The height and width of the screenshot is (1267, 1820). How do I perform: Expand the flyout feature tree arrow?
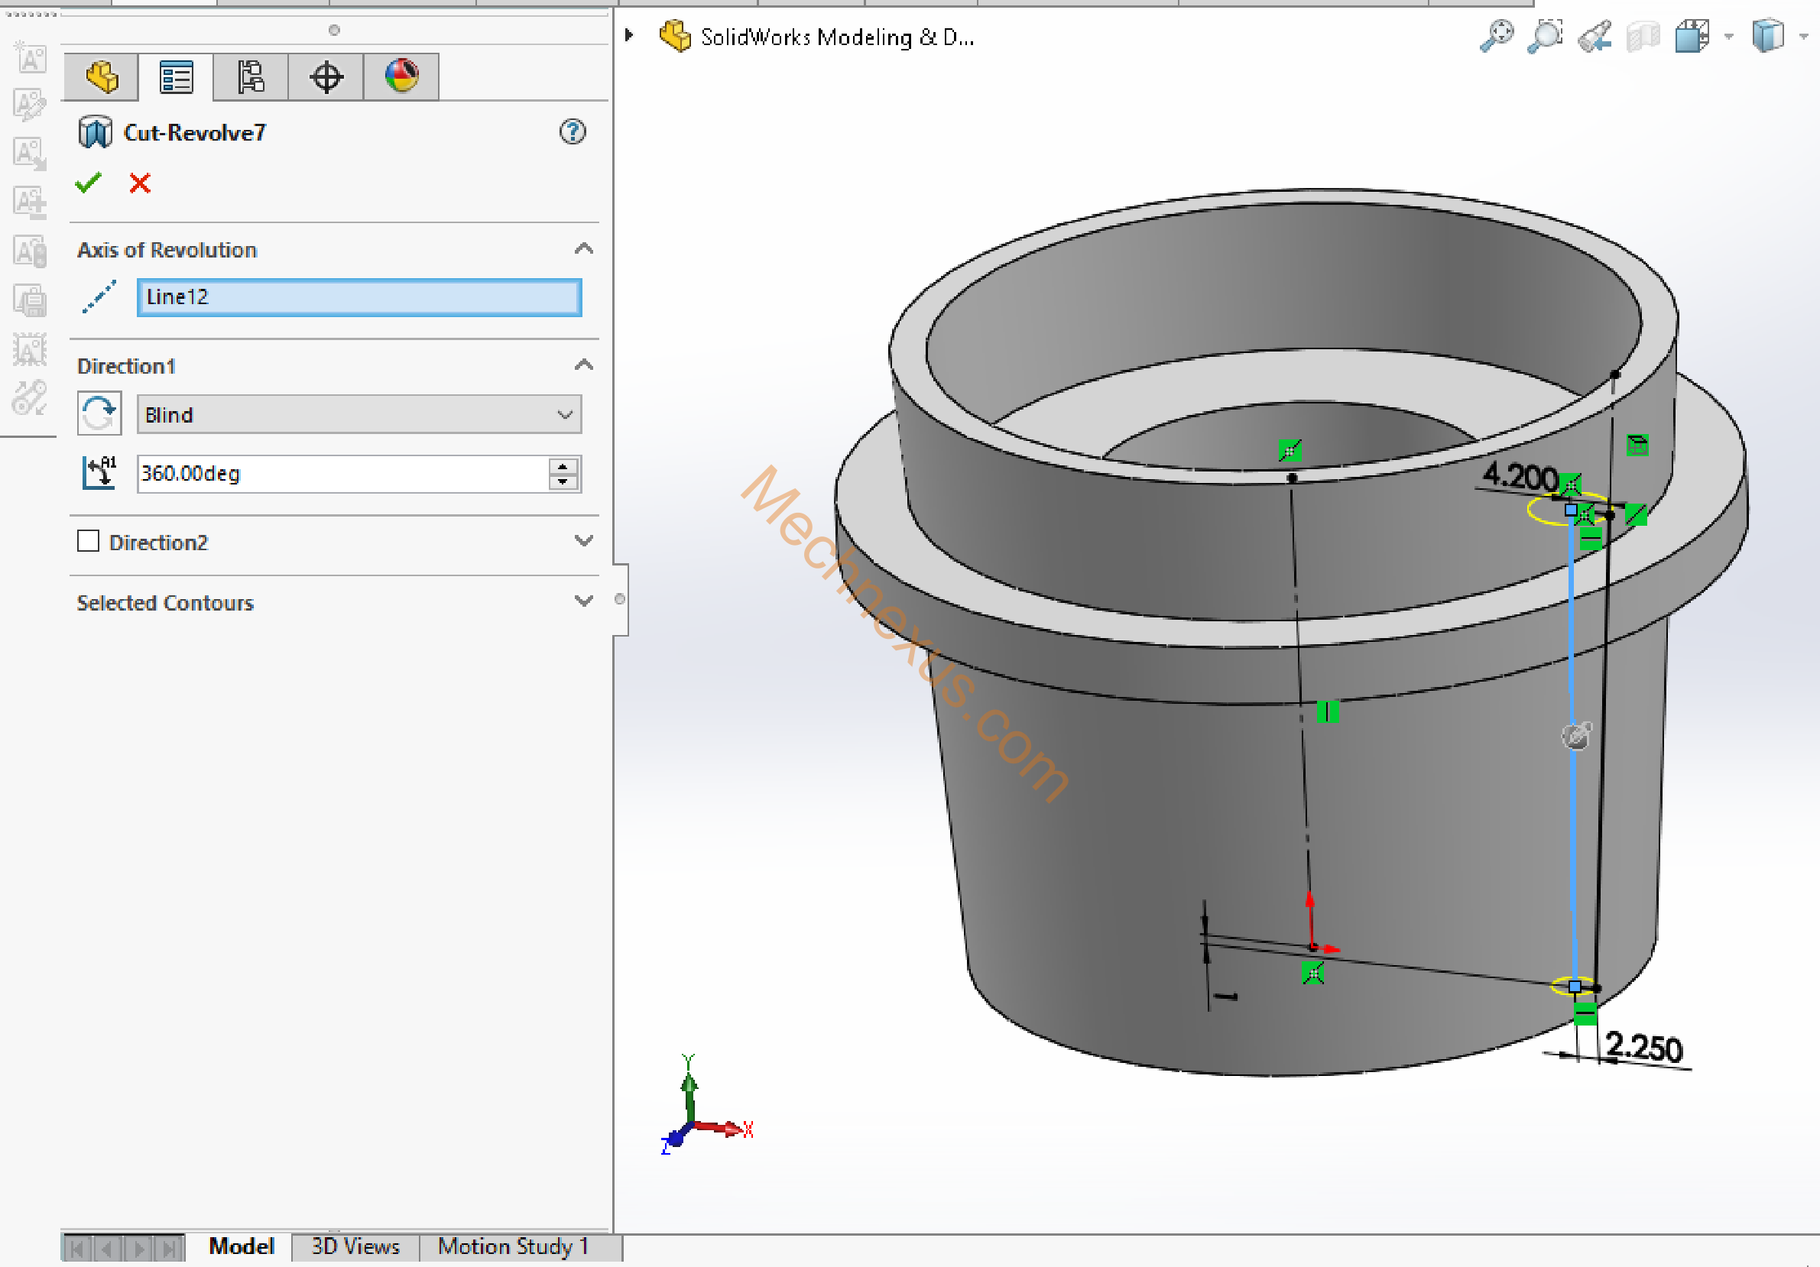(628, 36)
